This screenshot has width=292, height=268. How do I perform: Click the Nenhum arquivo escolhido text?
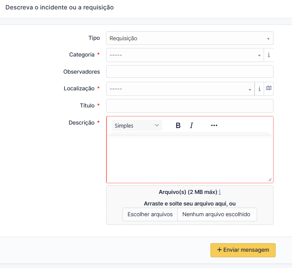tap(216, 214)
